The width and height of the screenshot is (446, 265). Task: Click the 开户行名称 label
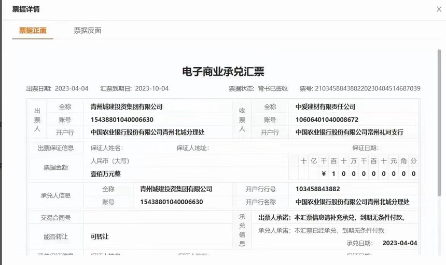[x=261, y=202]
